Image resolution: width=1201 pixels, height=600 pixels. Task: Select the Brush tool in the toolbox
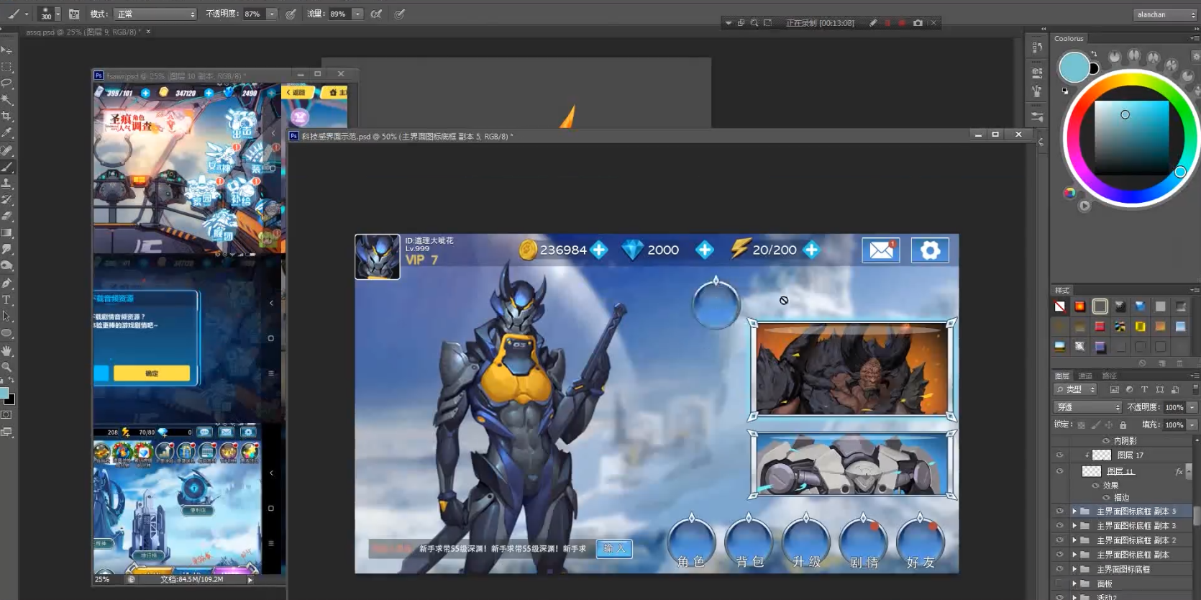6,167
